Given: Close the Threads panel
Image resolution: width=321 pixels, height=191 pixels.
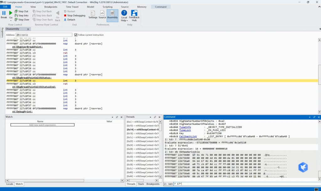Looking at the screenshot, I should 160,117.
